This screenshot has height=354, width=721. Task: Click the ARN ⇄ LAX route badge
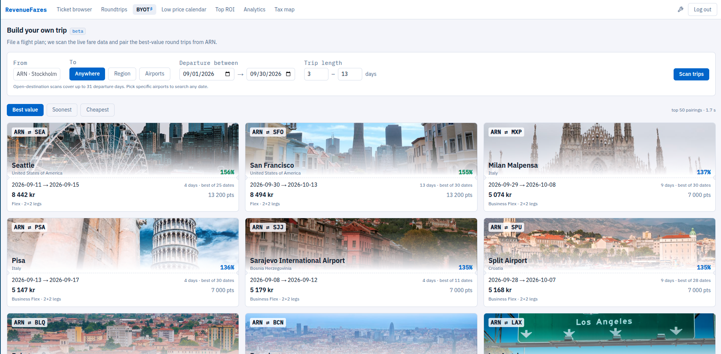pyautogui.click(x=506, y=323)
